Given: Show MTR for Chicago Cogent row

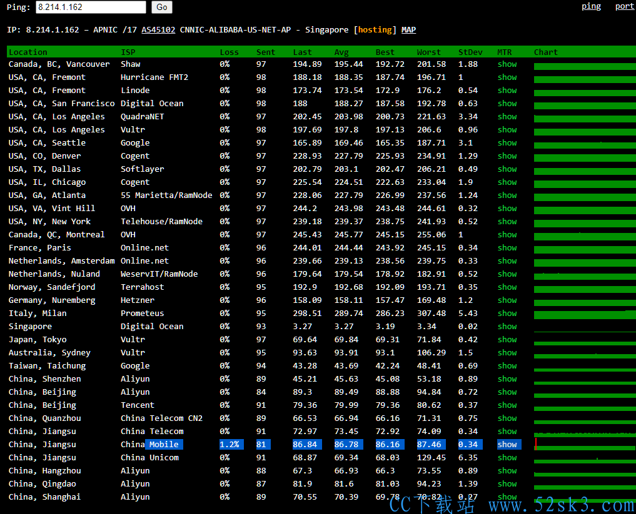Looking at the screenshot, I should (x=507, y=182).
